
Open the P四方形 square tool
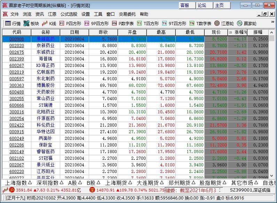coord(70,23)
